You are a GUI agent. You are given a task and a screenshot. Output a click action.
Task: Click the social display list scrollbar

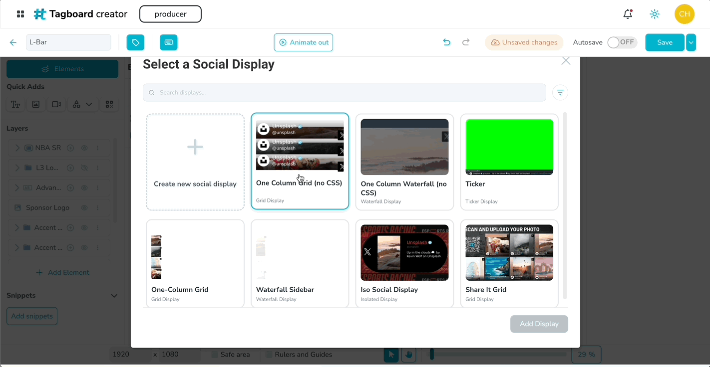(565, 205)
